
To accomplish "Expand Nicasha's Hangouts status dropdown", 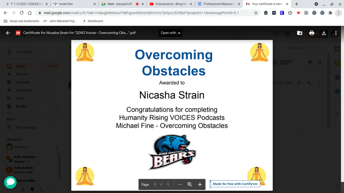I will (x=28, y=147).
